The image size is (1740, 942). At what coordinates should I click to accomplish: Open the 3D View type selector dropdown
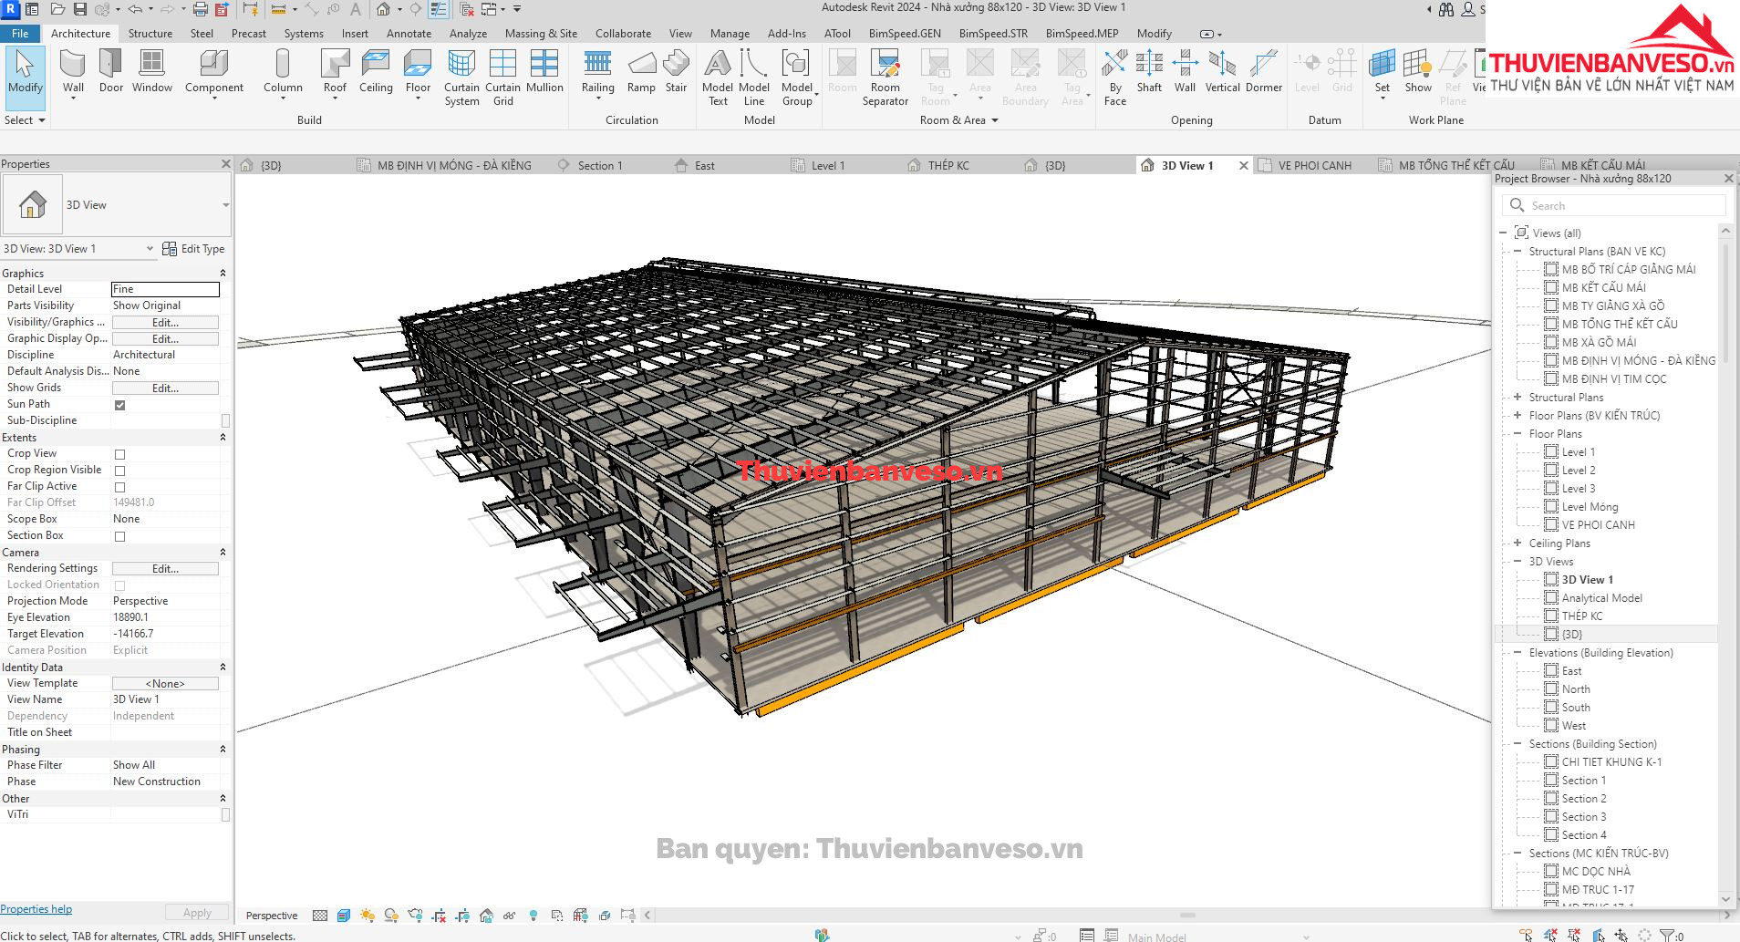tap(225, 205)
